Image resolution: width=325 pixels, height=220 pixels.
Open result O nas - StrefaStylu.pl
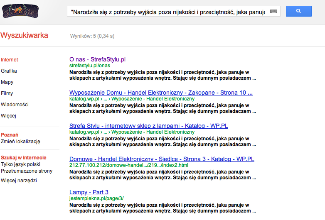(x=97, y=59)
